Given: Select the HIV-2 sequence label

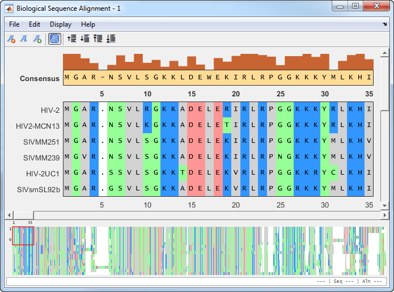Looking at the screenshot, I should (50, 111).
